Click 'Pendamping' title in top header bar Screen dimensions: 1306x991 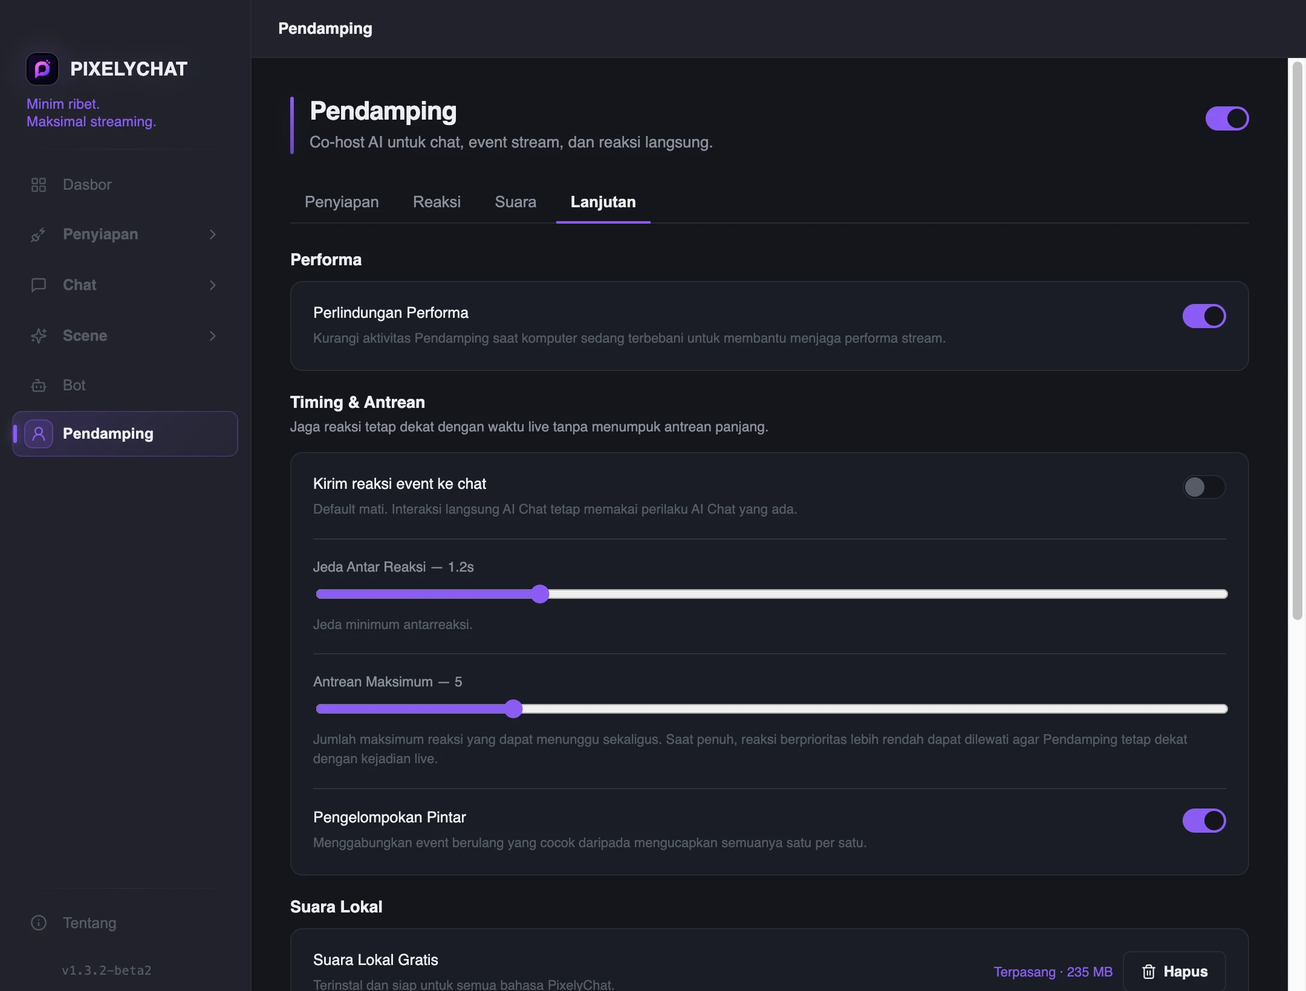[x=325, y=29]
